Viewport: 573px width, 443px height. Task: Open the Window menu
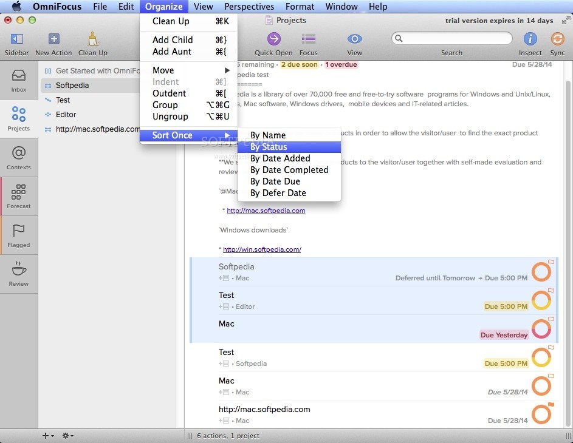tap(341, 7)
